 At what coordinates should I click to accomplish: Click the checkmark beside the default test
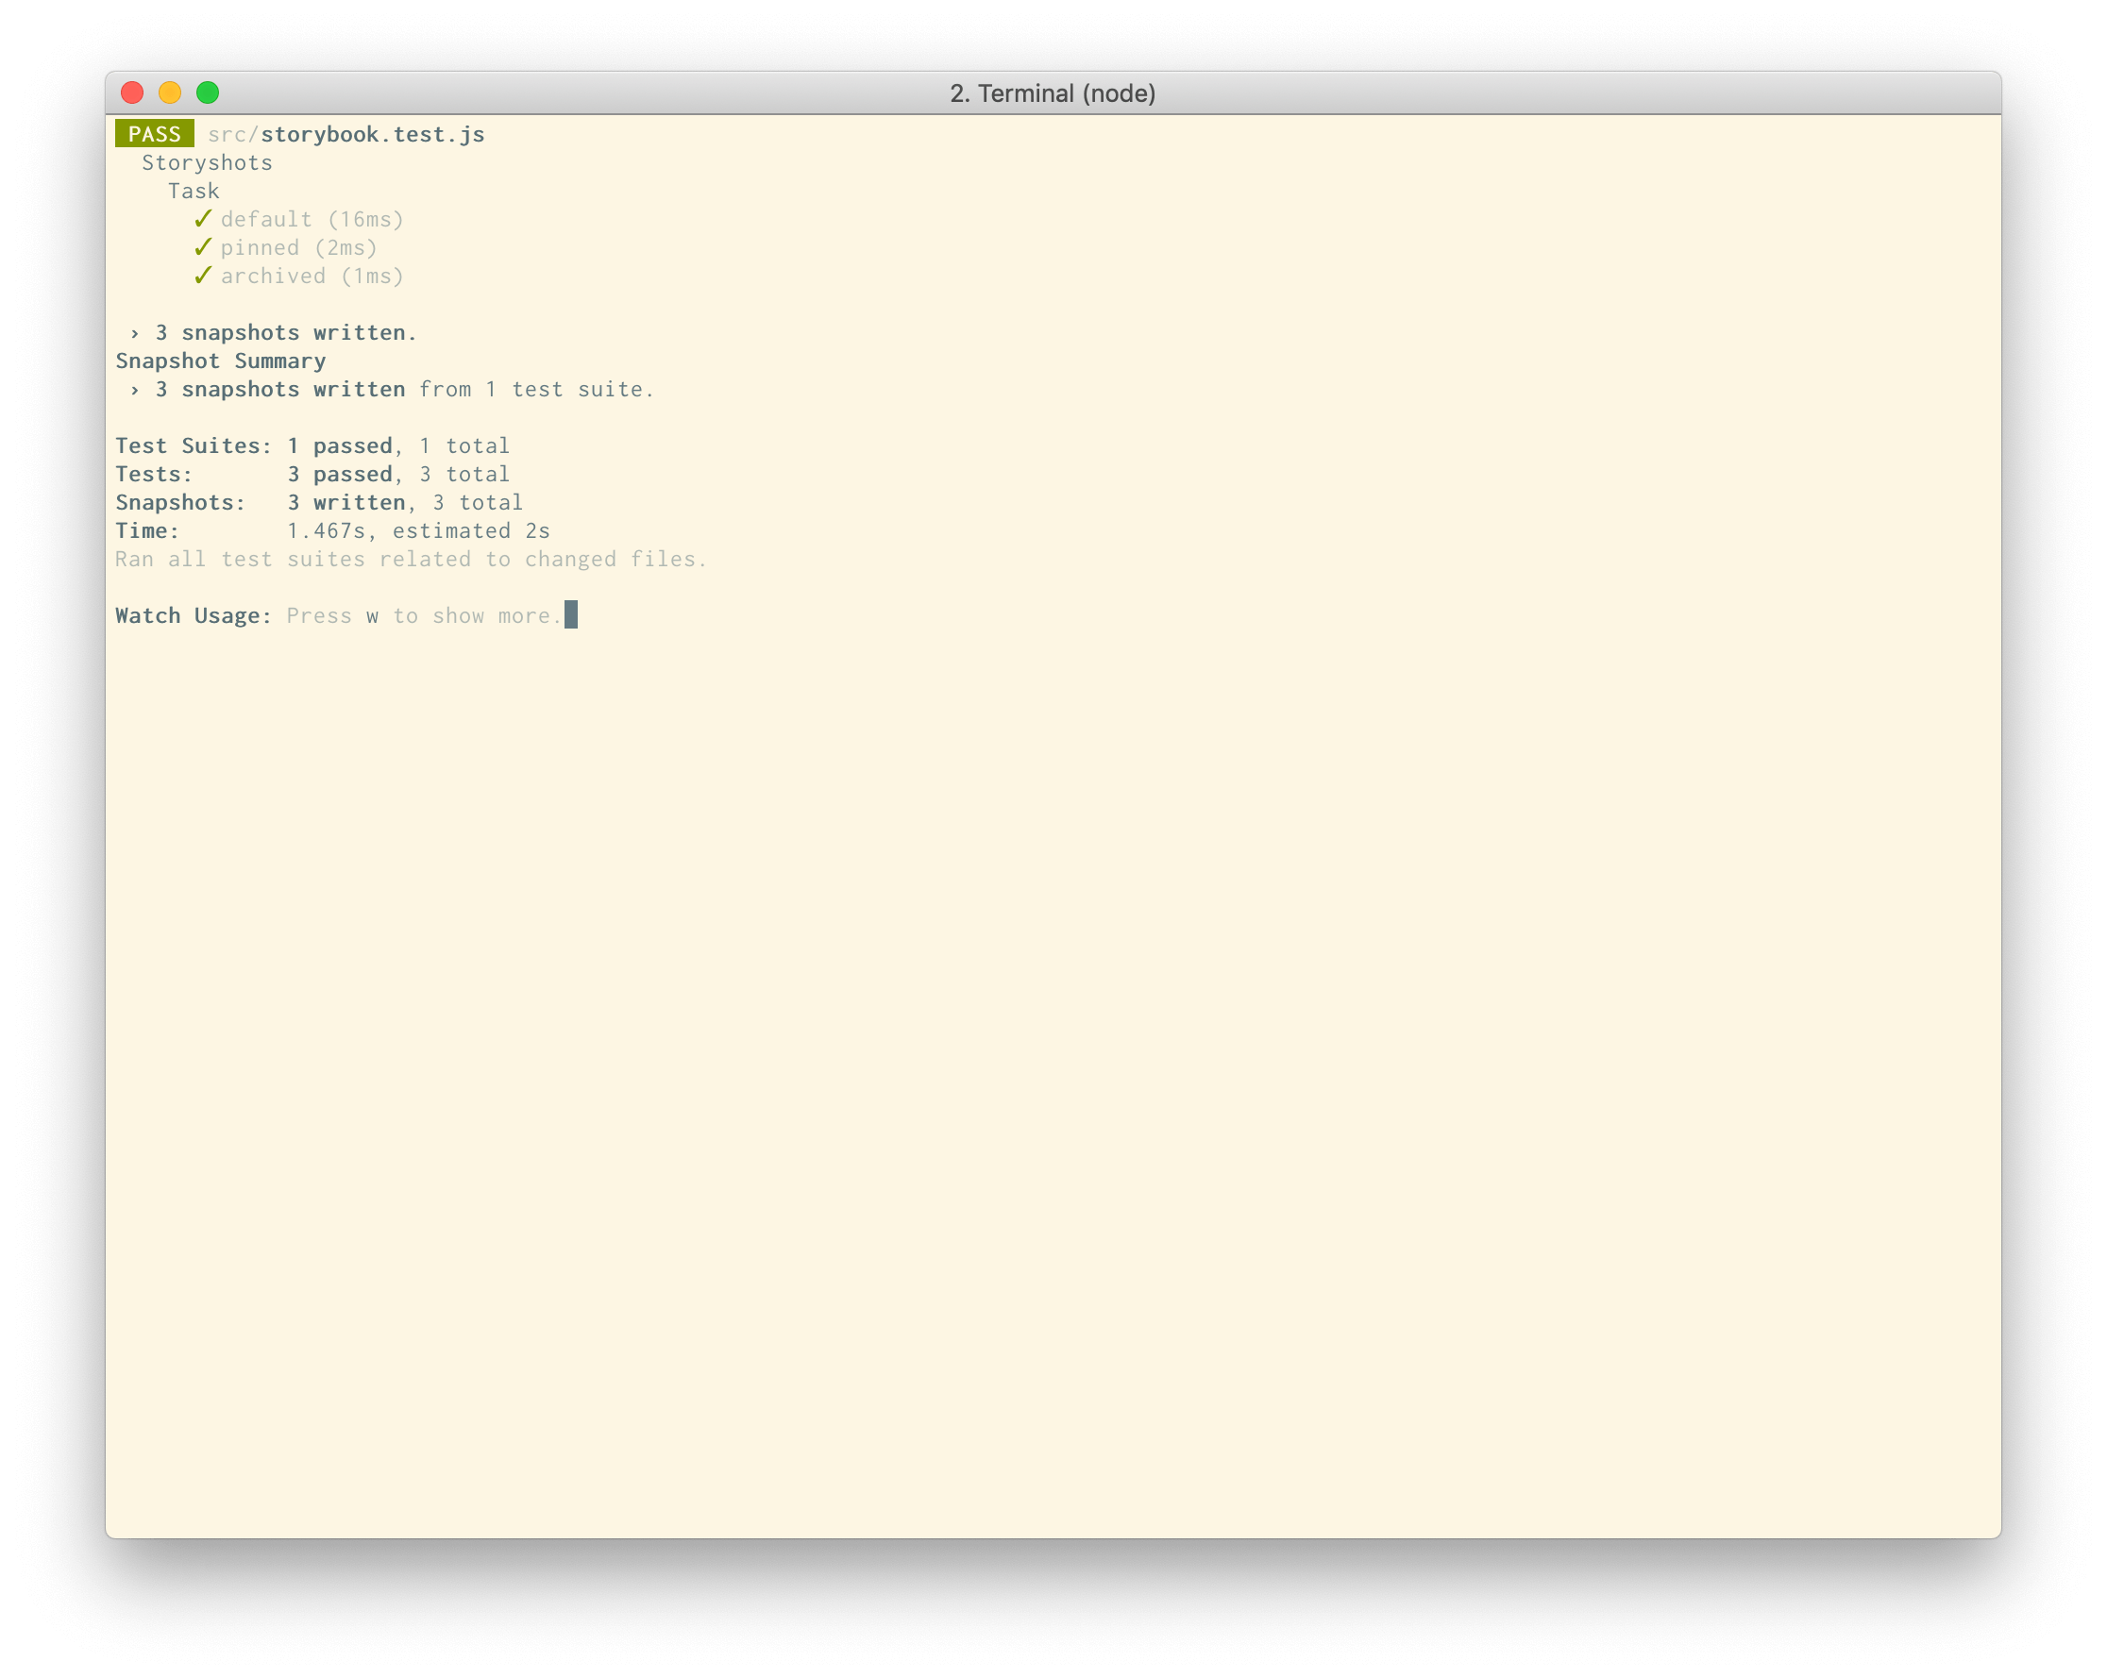pos(202,219)
